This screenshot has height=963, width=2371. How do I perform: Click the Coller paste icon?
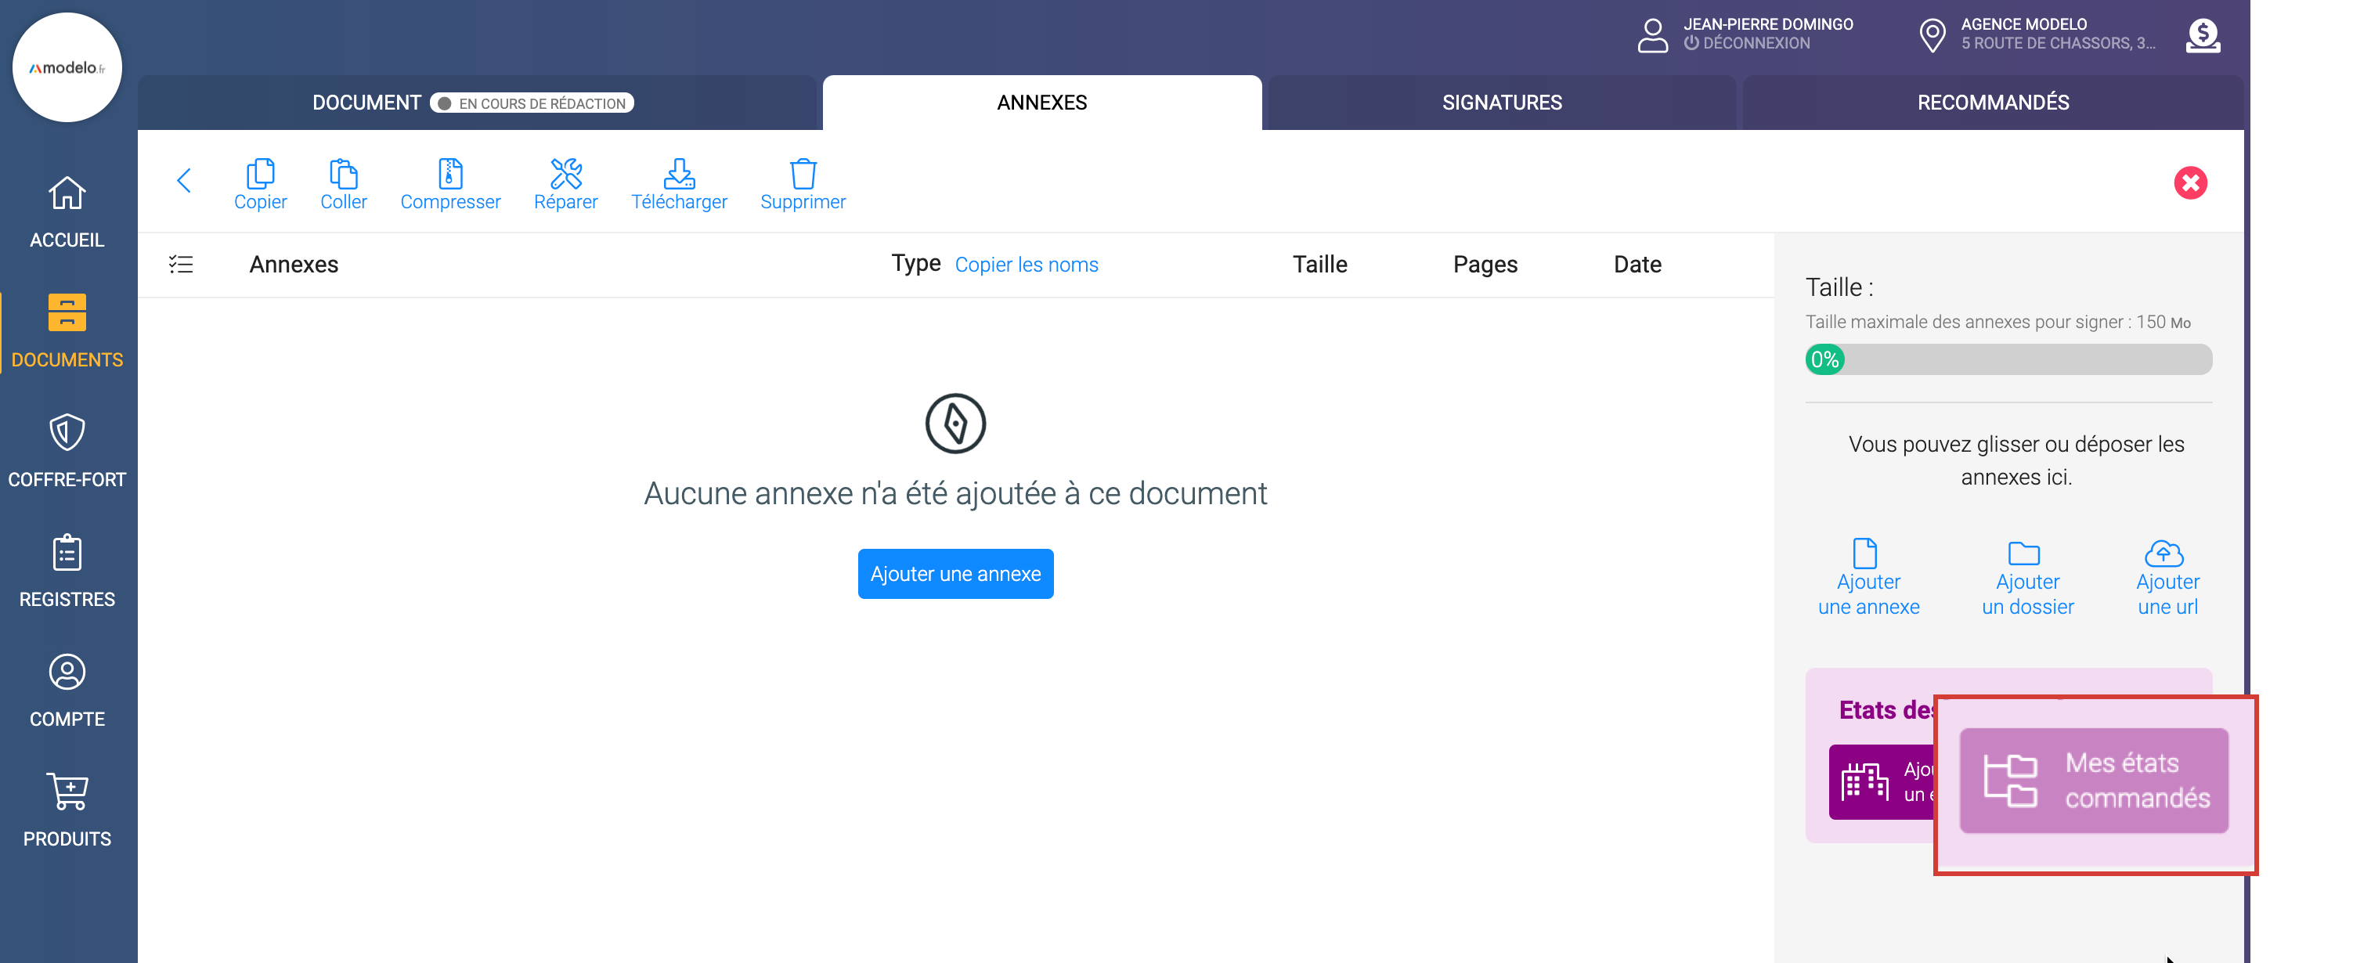pyautogui.click(x=343, y=175)
